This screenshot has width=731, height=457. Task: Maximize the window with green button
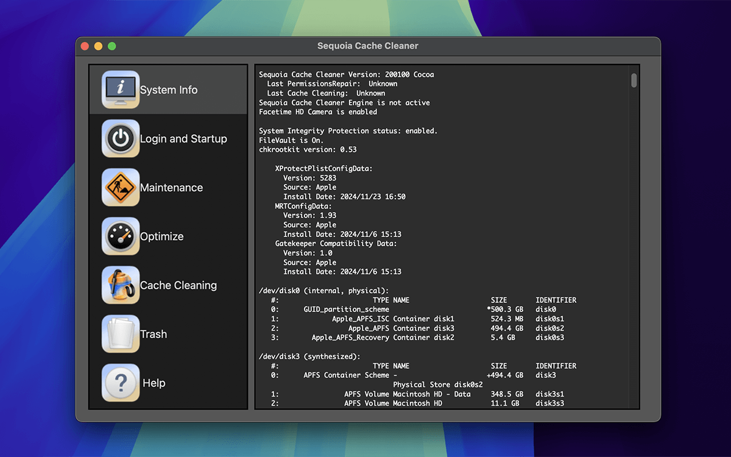tap(111, 46)
